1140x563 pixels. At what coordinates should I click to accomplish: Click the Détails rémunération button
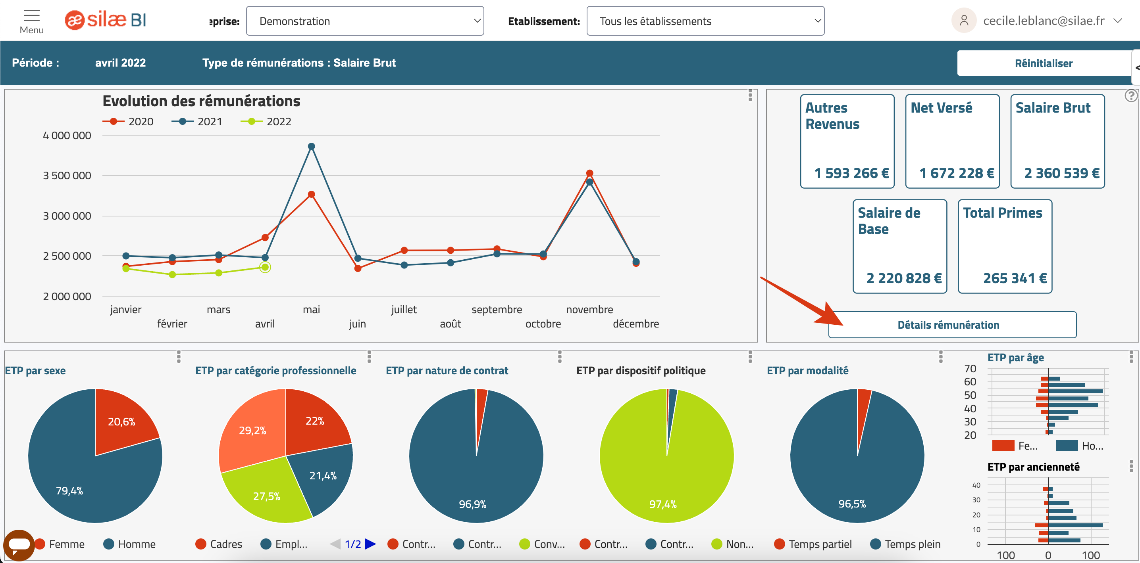click(952, 325)
